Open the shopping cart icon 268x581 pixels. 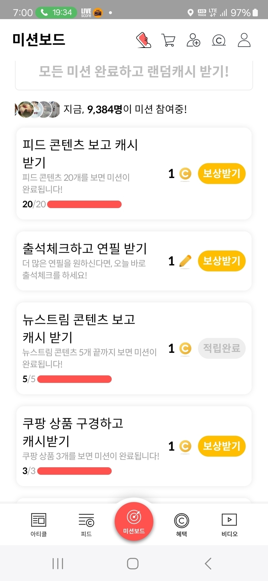coord(168,40)
